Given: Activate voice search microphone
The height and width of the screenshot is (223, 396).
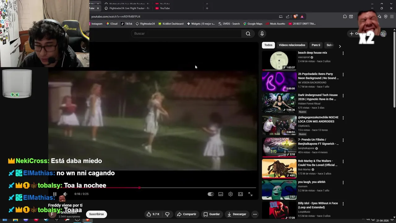Looking at the screenshot, I should pyautogui.click(x=262, y=33).
